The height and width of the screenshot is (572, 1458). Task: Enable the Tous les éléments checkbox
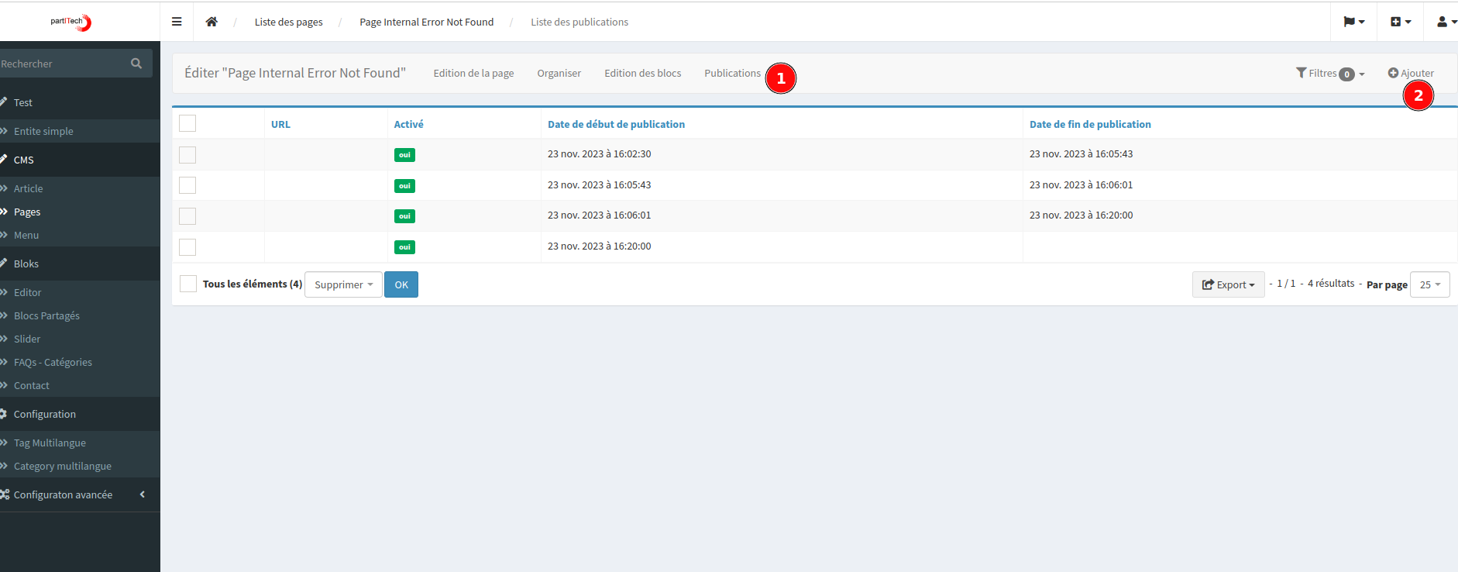point(188,284)
